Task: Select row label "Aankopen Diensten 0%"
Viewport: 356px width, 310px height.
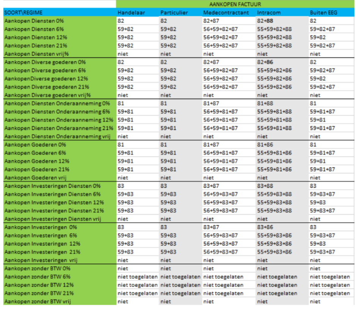Action: [34, 21]
